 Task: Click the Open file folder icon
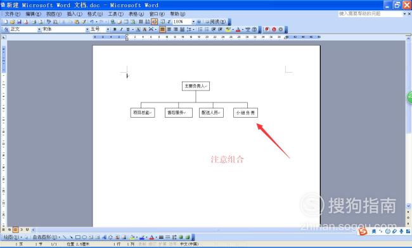(12, 22)
